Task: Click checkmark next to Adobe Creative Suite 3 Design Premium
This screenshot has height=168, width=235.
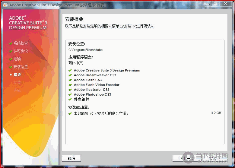Action: click(70, 70)
